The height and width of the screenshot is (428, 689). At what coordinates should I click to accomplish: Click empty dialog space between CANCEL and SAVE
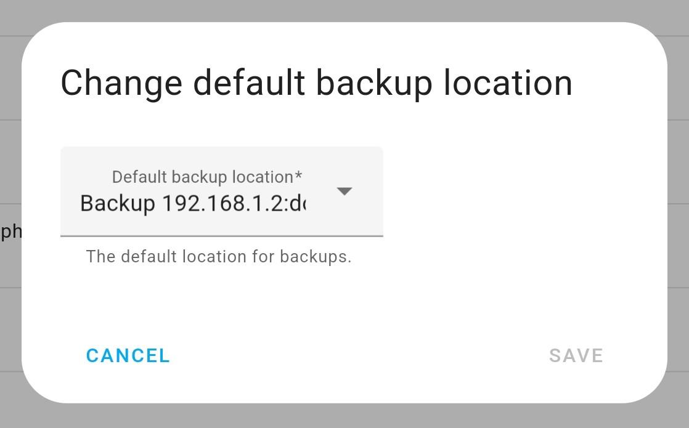pyautogui.click(x=357, y=356)
